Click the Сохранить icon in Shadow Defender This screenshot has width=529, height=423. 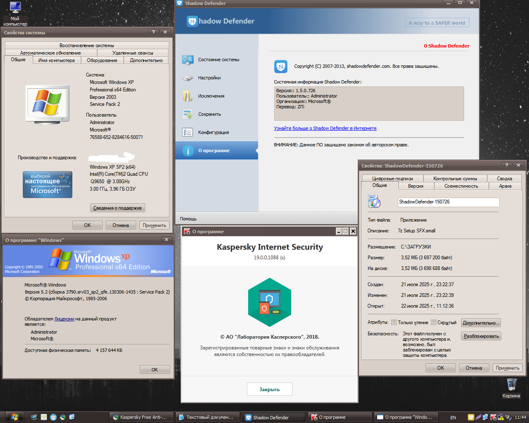pos(188,114)
